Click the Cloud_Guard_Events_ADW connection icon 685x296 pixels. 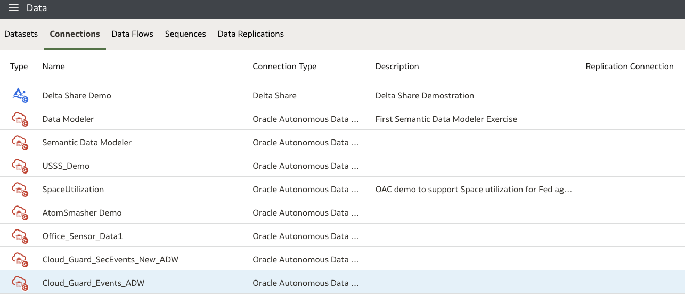[20, 283]
